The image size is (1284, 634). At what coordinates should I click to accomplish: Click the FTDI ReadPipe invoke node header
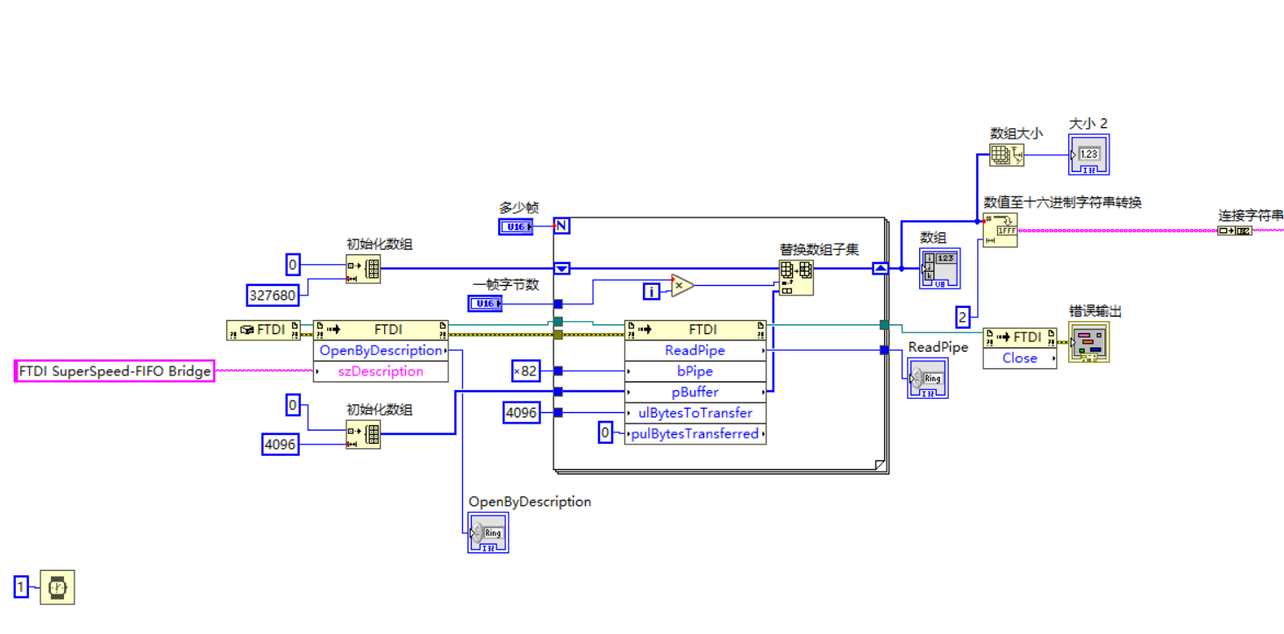pyautogui.click(x=695, y=330)
